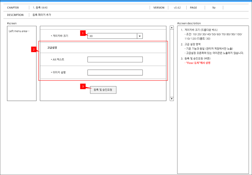Click the red Flow: 등록 description text

197,63
